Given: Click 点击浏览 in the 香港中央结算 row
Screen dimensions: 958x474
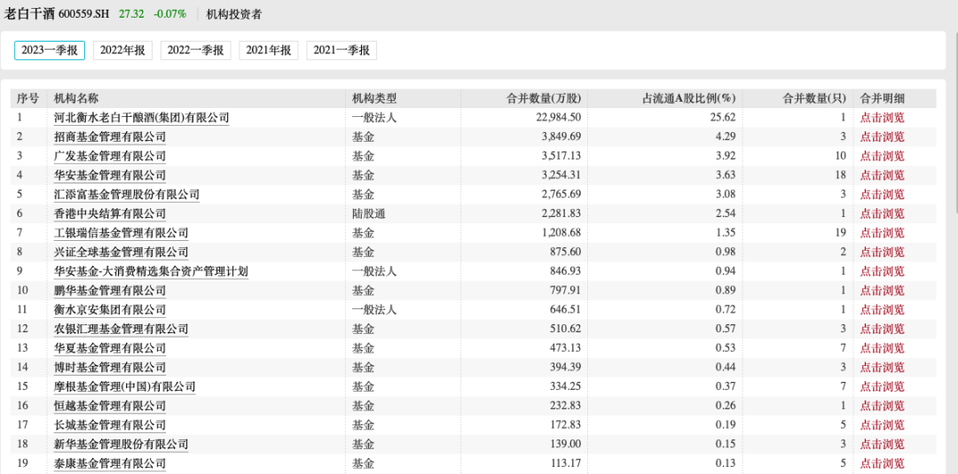Looking at the screenshot, I should (x=883, y=214).
